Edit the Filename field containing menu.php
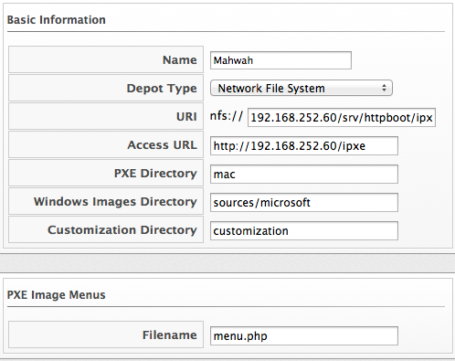The height and width of the screenshot is (361, 455). 304,336
